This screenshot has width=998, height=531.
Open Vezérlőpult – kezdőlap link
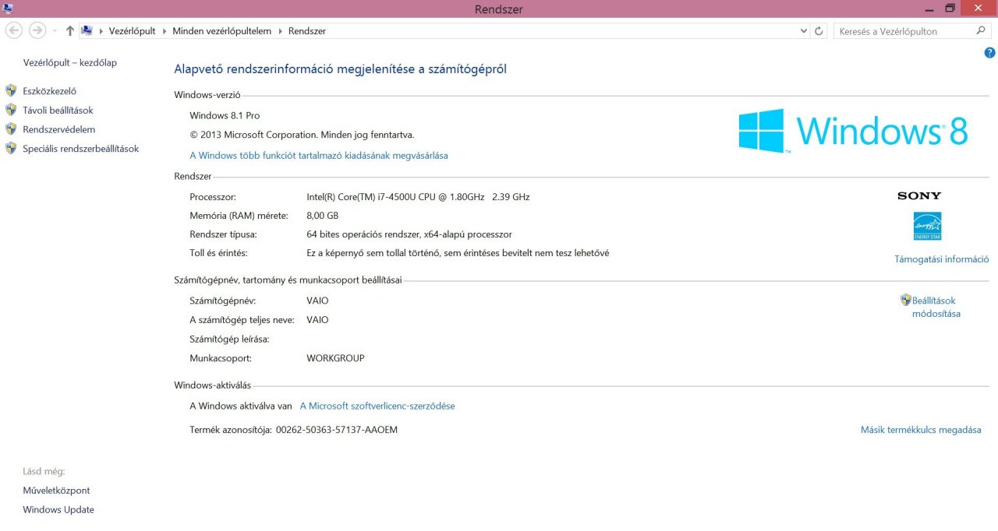click(70, 62)
